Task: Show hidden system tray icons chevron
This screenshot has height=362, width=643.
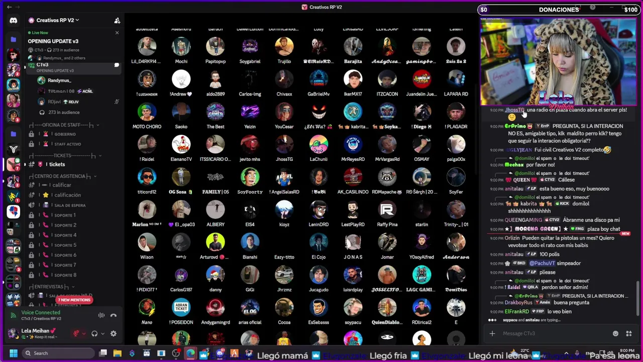Action: [566, 354]
